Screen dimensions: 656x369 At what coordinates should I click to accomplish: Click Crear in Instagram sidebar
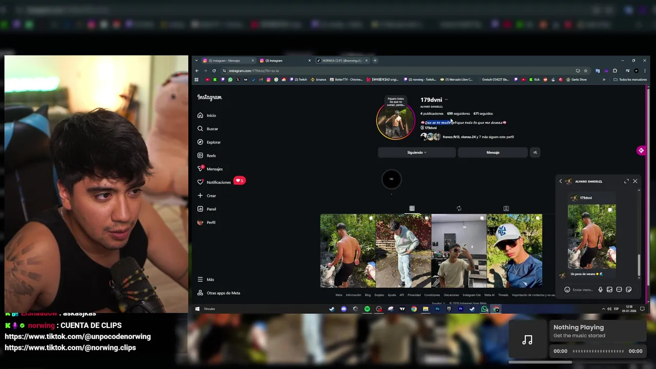pyautogui.click(x=207, y=195)
